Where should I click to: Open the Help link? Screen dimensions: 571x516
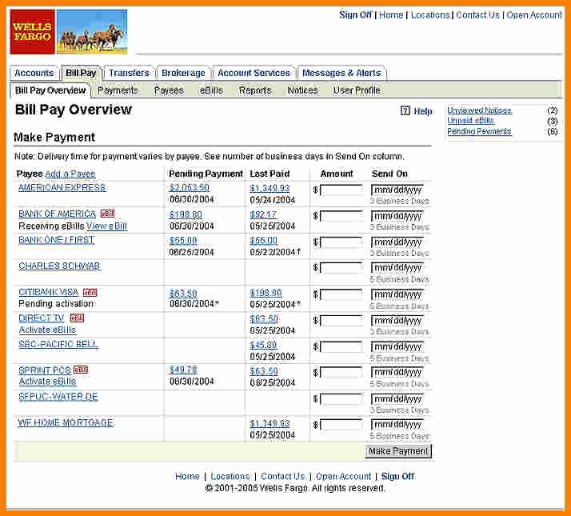(423, 111)
